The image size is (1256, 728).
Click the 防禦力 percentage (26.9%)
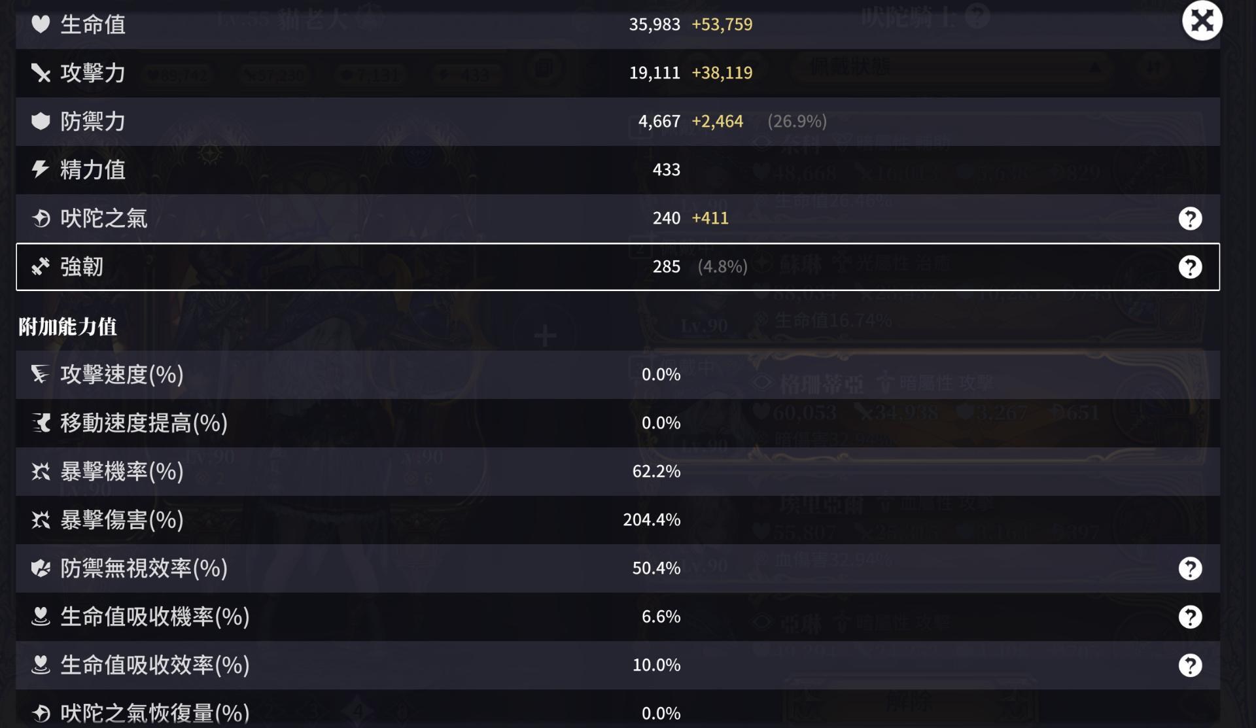(x=797, y=121)
